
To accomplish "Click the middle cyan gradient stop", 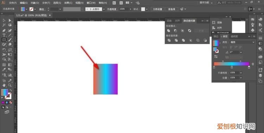I will pyautogui.click(x=232, y=67).
